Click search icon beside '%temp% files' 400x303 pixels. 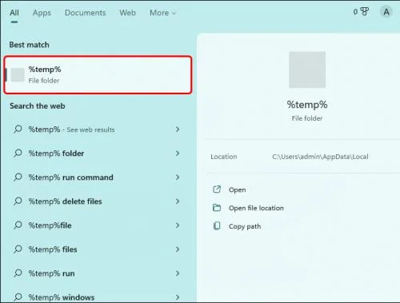[x=18, y=249]
